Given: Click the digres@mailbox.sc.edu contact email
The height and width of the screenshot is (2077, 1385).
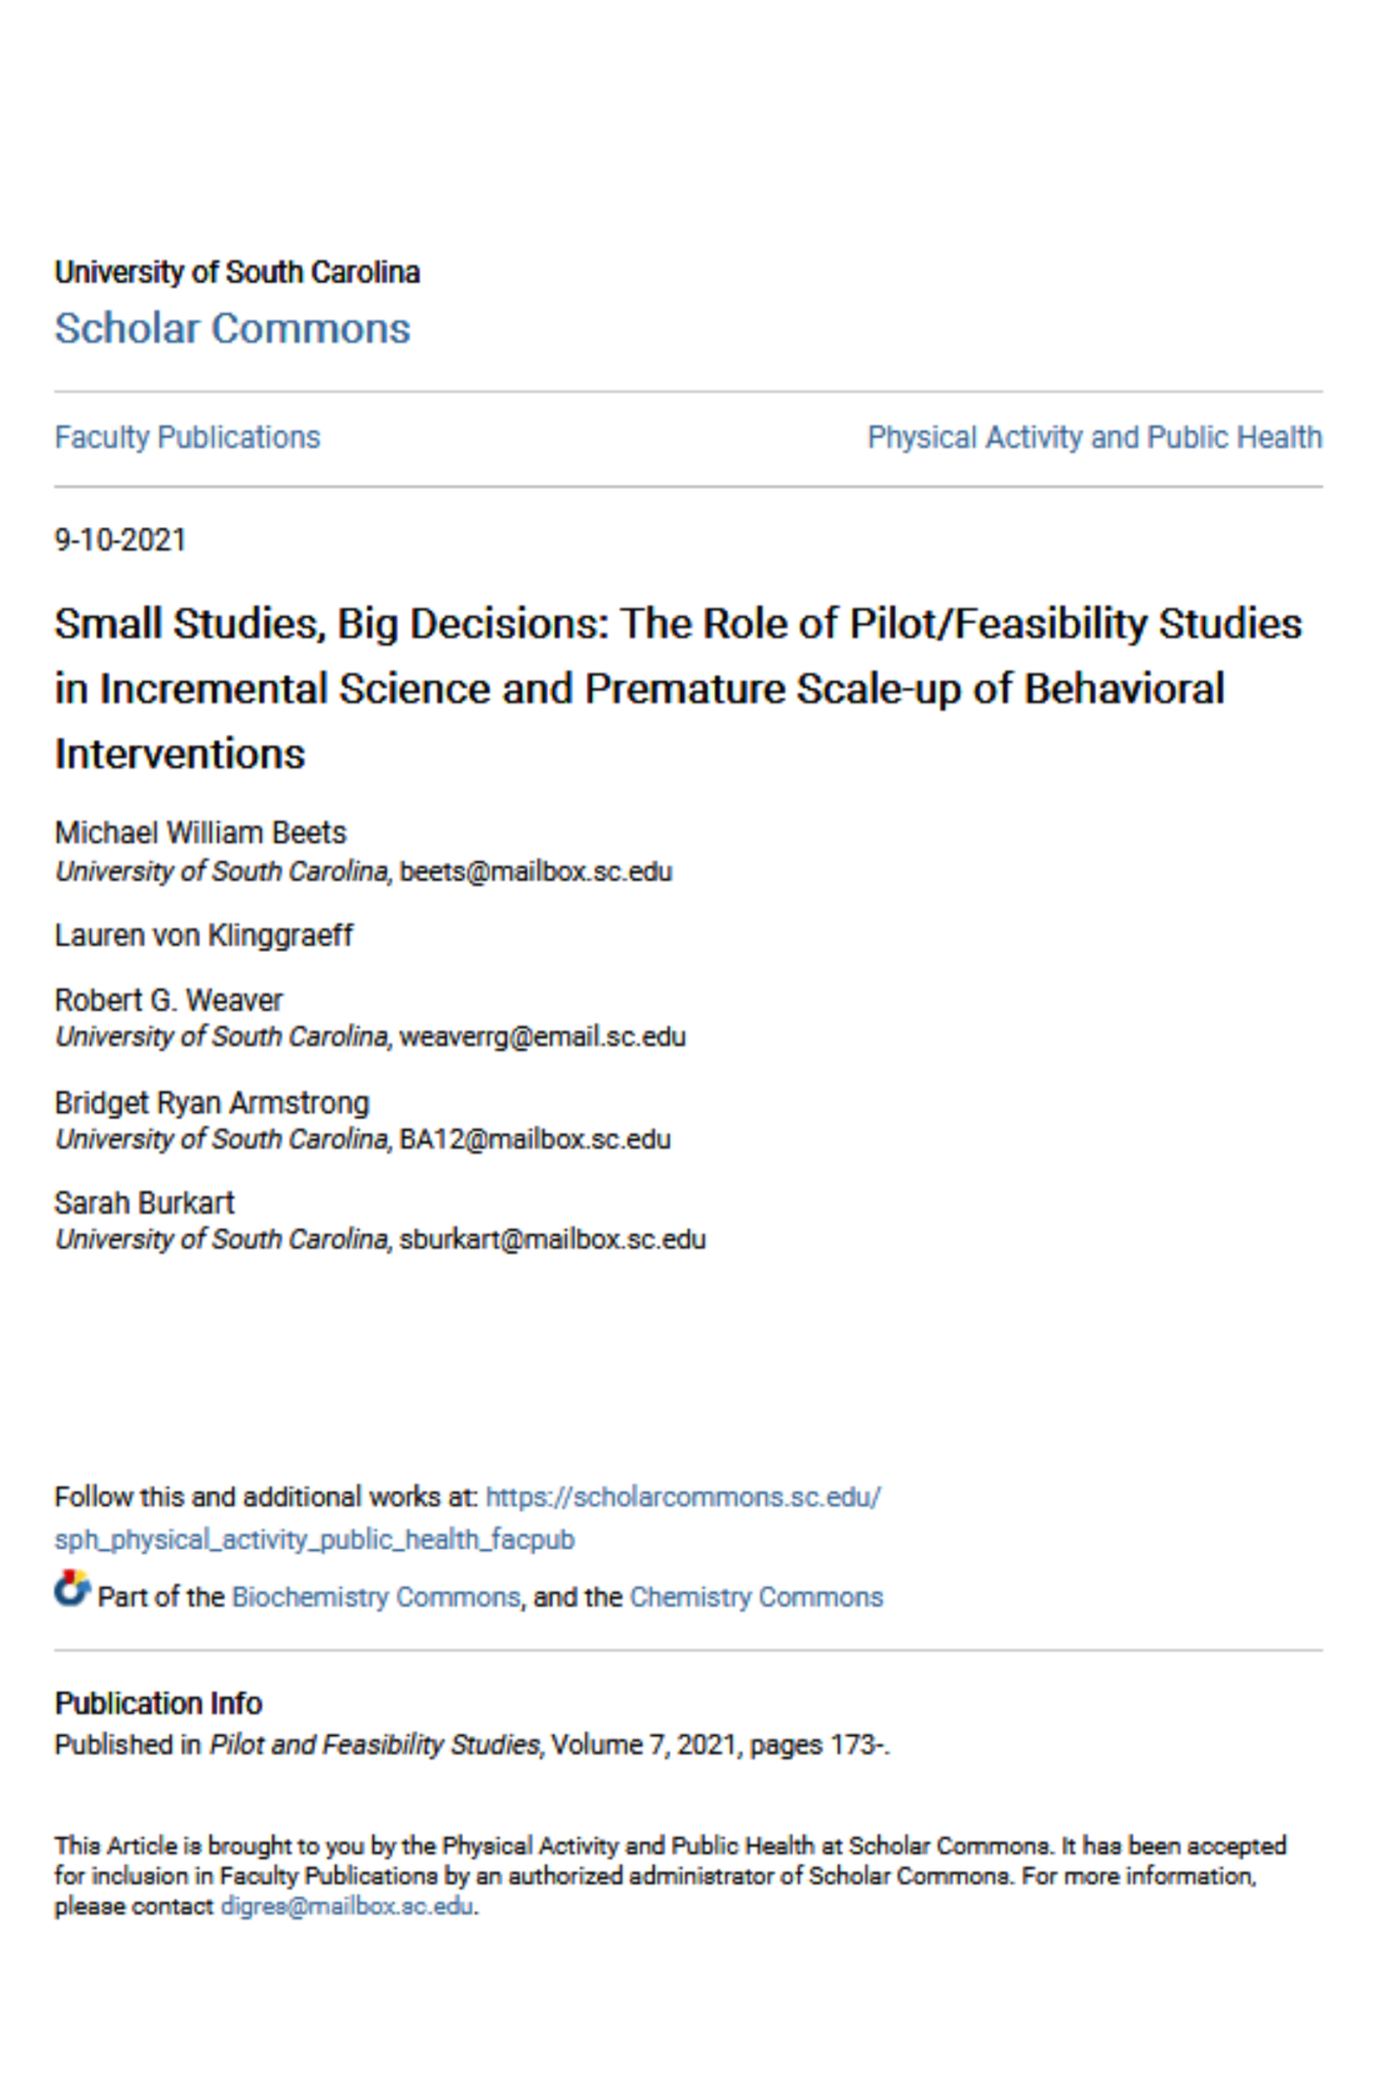Looking at the screenshot, I should tap(347, 1906).
